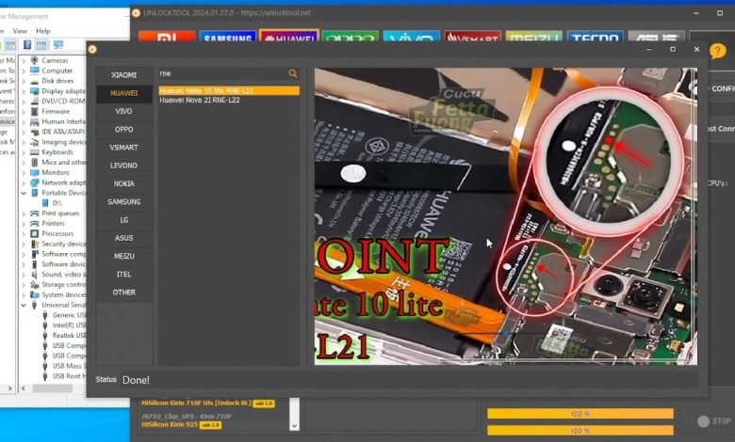Select VSMART in the brand sidebar
Screen dimensions: 735x442
coord(123,147)
